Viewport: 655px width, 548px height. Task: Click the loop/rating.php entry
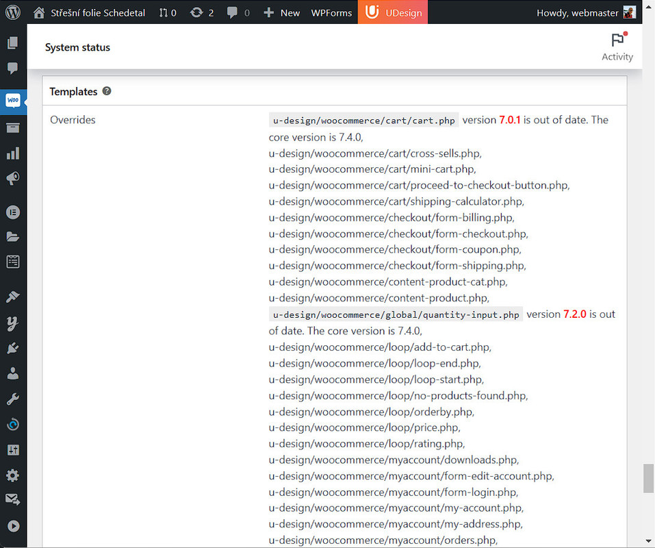coord(367,443)
